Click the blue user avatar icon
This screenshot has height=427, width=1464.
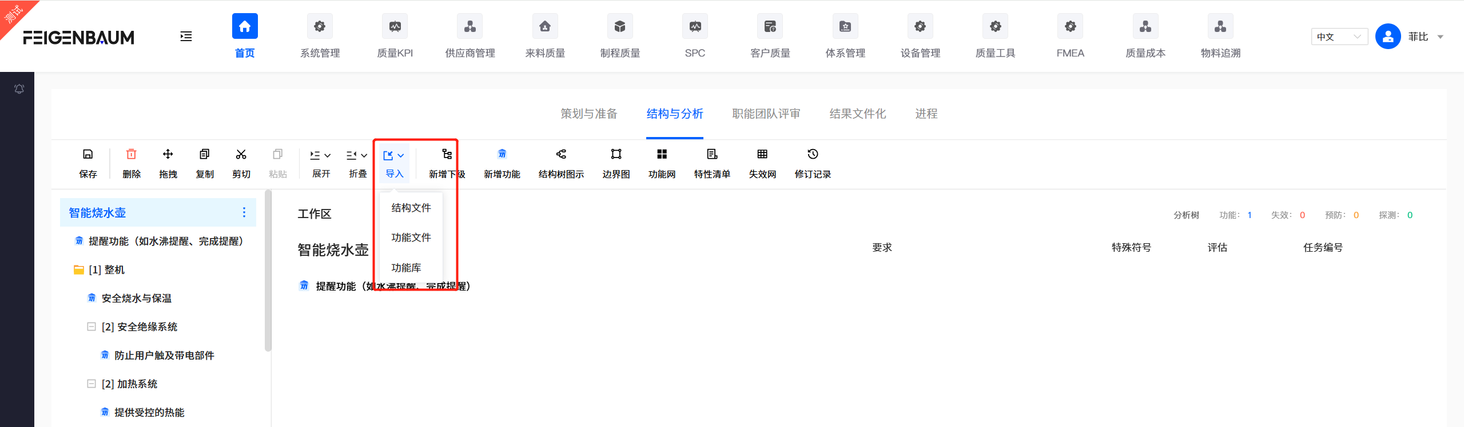click(x=1388, y=37)
